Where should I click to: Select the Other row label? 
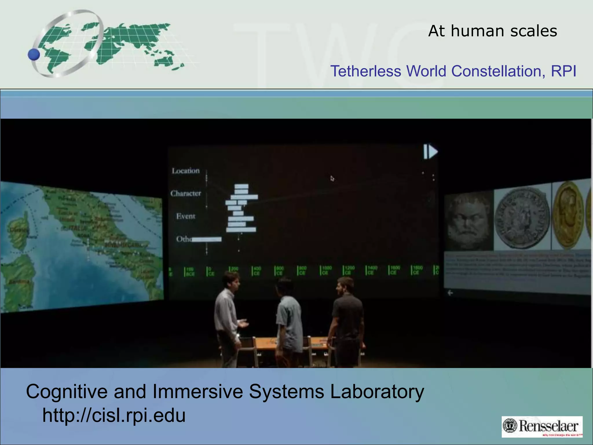pyautogui.click(x=184, y=239)
